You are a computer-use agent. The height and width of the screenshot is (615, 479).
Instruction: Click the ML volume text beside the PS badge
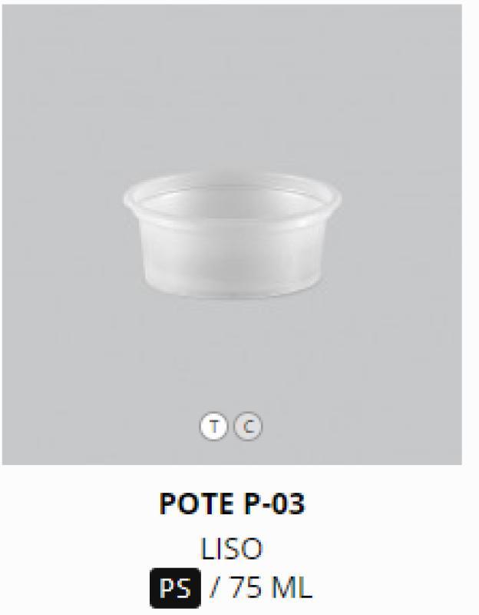click(x=292, y=588)
